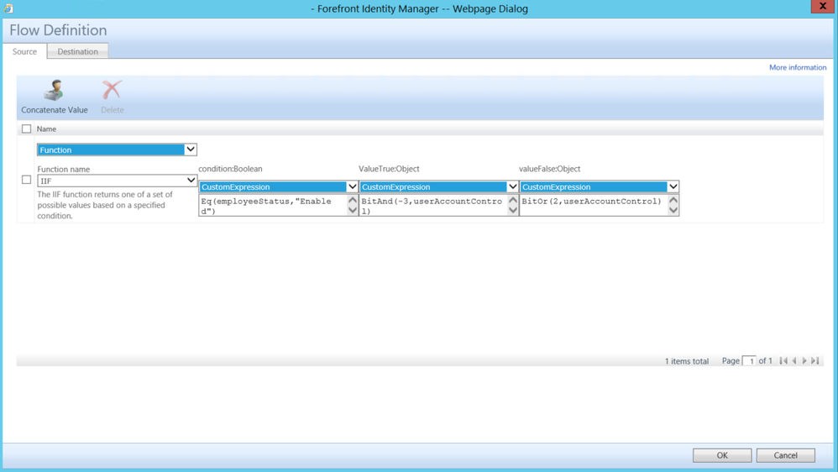Switch to the Source tab

24,51
